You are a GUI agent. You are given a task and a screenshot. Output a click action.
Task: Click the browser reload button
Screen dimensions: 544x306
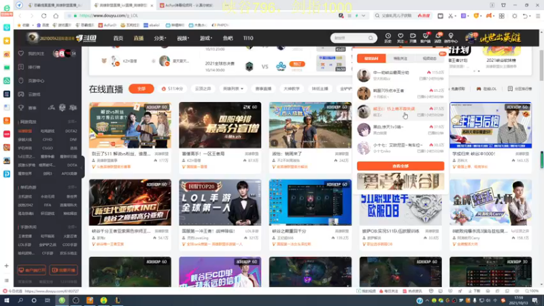pos(44,16)
